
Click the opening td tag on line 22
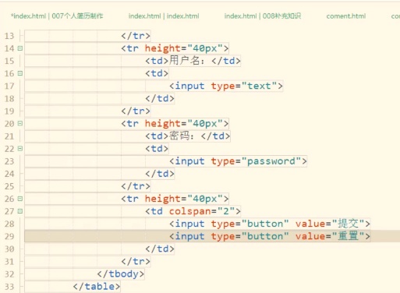[157, 149]
